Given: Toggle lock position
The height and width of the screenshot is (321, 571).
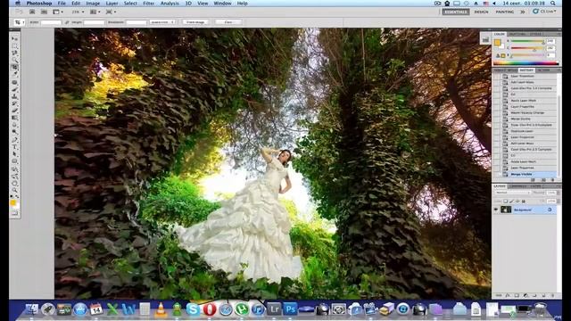Looking at the screenshot, I should 517,202.
